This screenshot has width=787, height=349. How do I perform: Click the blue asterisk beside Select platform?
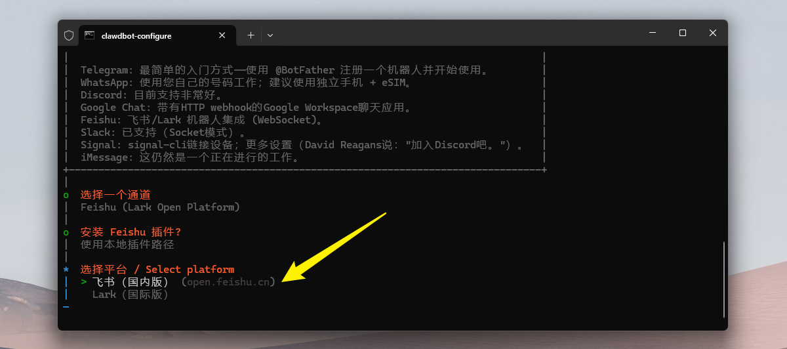coord(66,270)
